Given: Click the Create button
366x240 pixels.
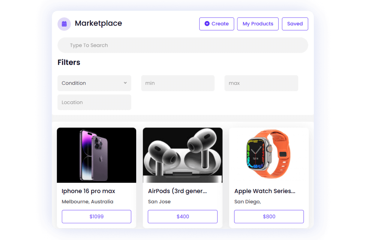Looking at the screenshot, I should [x=217, y=24].
